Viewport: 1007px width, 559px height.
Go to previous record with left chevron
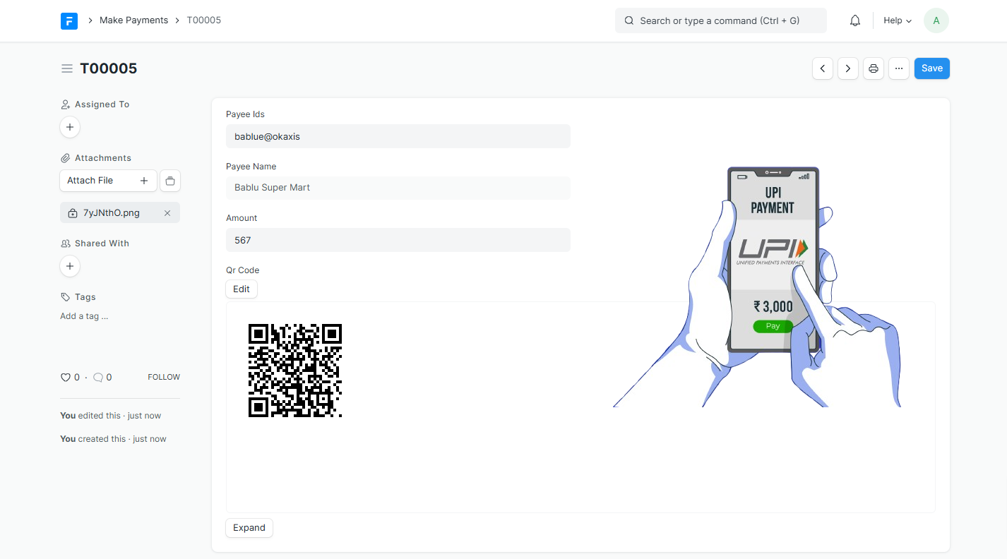click(x=822, y=68)
